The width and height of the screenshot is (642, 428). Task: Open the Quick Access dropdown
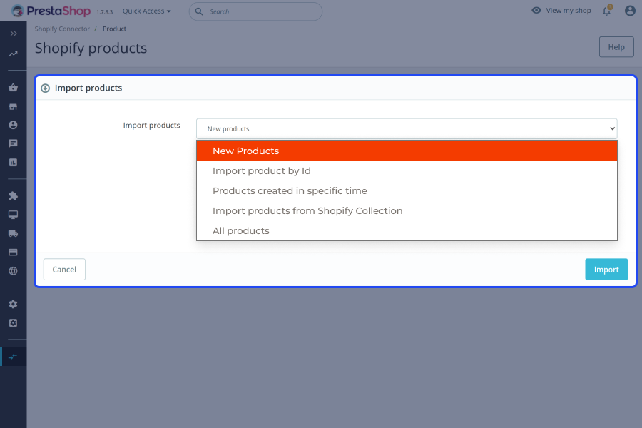(x=146, y=11)
